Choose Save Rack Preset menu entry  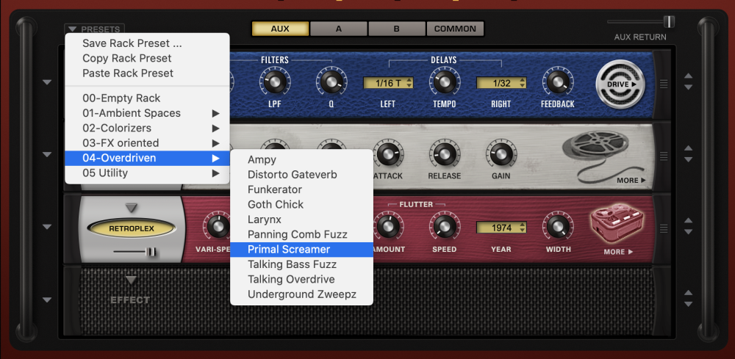tap(147, 43)
